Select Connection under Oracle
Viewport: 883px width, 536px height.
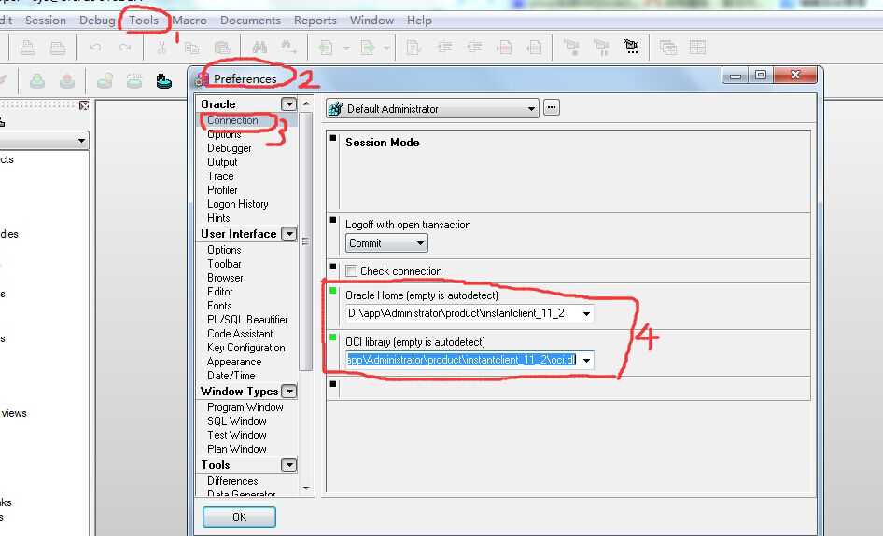click(232, 120)
